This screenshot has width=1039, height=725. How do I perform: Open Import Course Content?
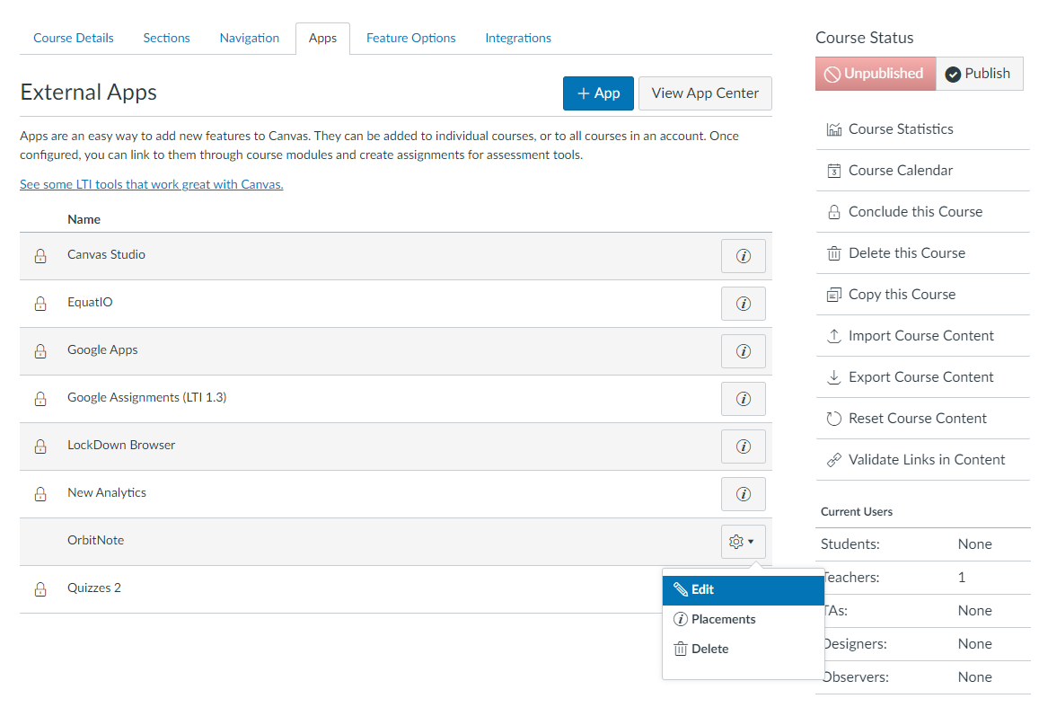[921, 336]
